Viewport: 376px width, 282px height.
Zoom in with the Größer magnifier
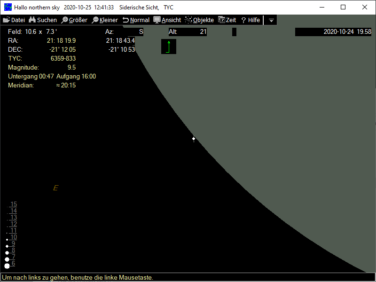click(x=74, y=20)
